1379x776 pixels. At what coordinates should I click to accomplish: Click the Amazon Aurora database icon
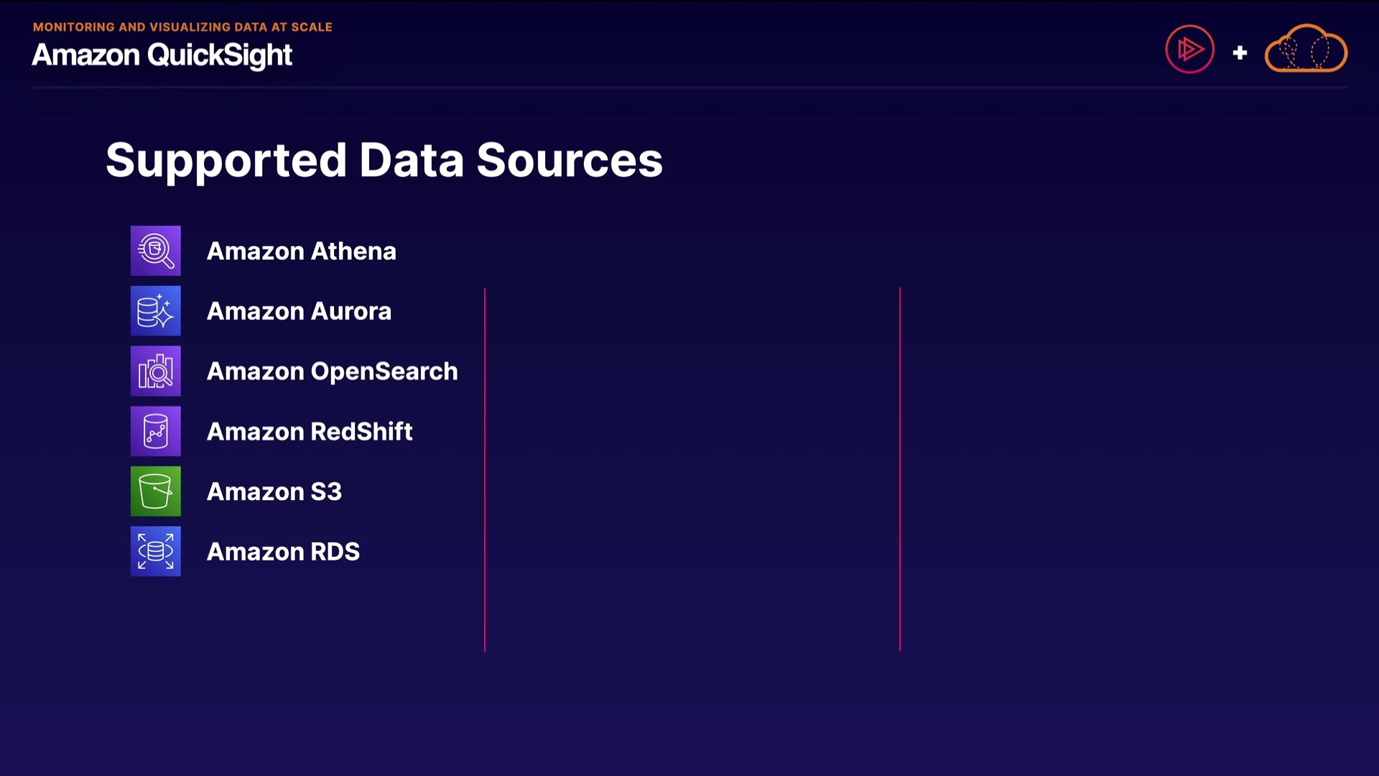[x=155, y=311]
